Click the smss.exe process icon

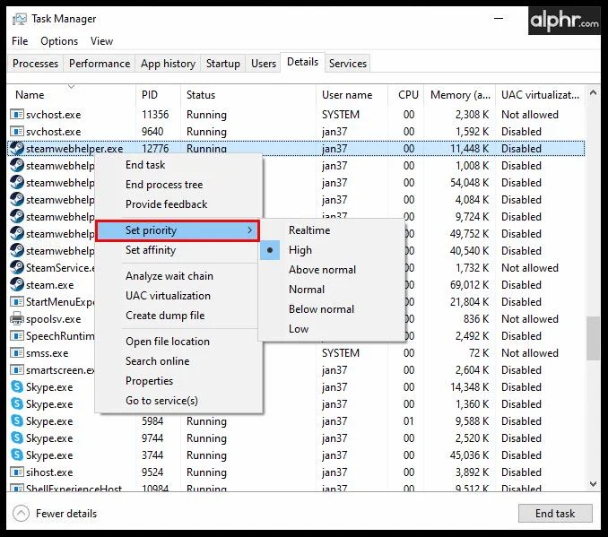point(17,353)
